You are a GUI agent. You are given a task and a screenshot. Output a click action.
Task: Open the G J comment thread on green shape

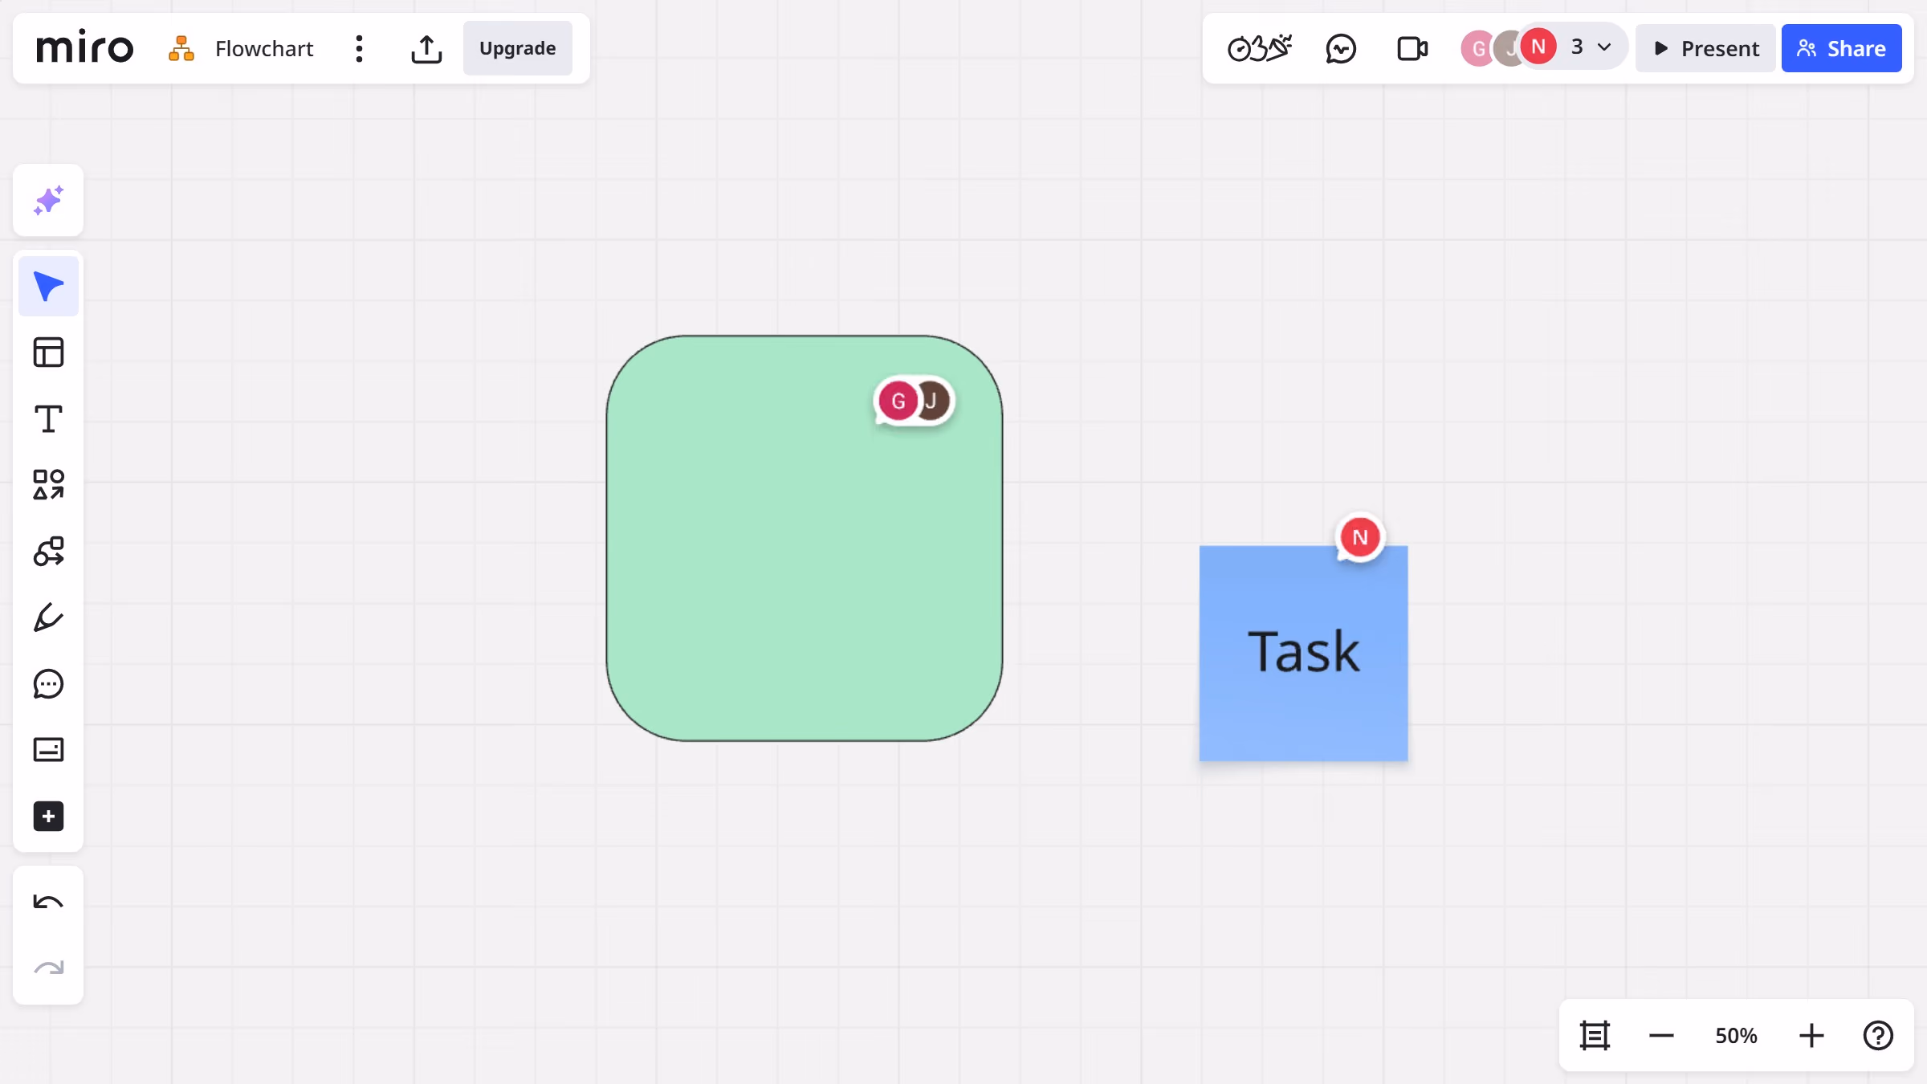915,401
